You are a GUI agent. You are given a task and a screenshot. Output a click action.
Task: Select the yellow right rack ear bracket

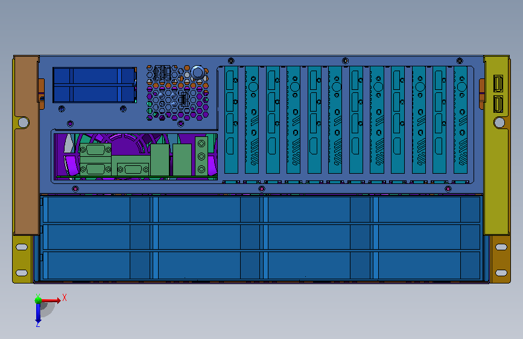coord(496,145)
